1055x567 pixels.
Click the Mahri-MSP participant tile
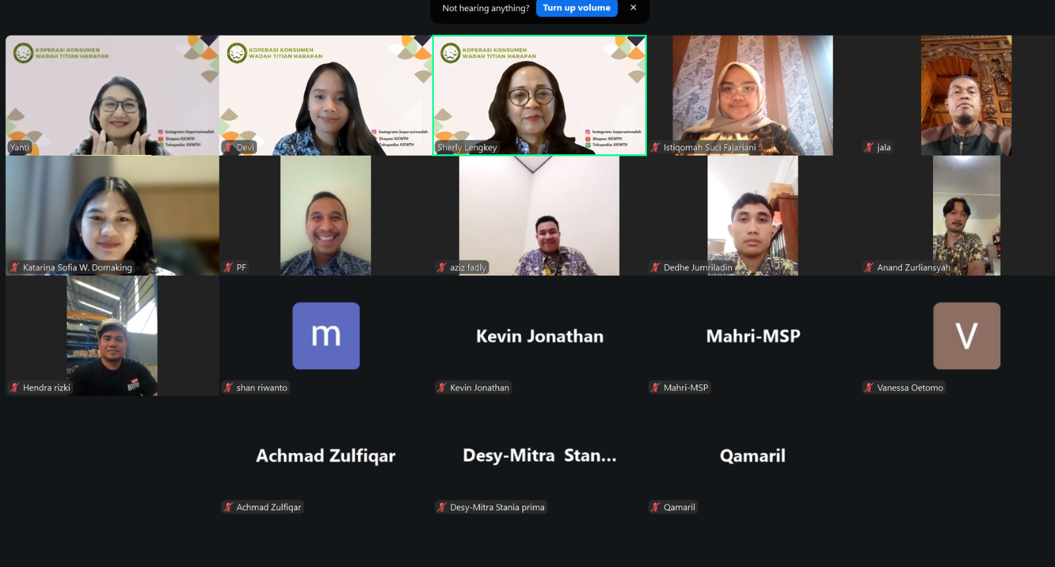[x=753, y=336]
